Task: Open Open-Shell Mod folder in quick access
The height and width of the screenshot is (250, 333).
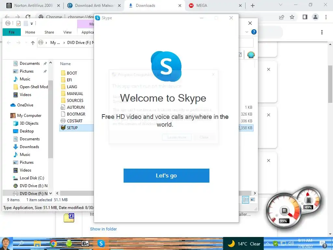Action: (34, 87)
